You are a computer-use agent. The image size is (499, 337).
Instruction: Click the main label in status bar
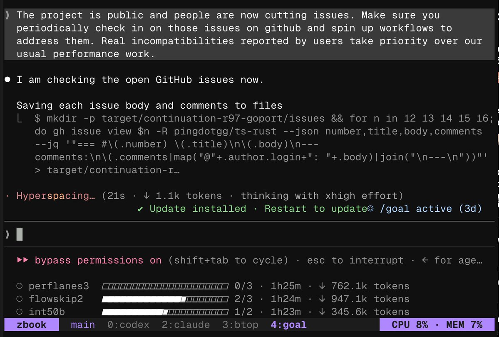coord(83,325)
